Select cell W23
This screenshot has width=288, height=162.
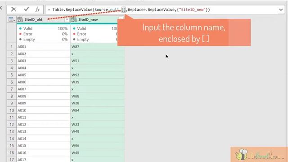(97, 125)
